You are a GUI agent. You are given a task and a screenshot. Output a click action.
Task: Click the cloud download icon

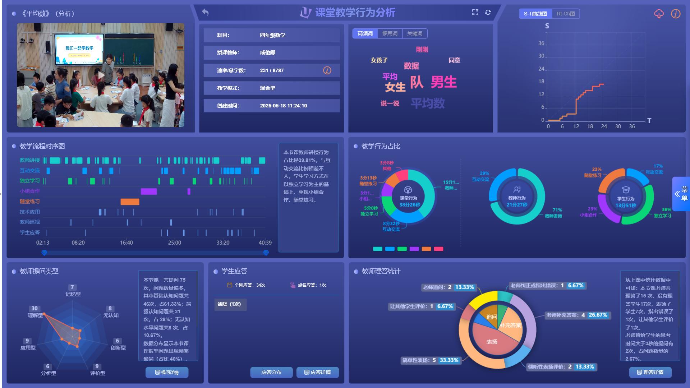click(x=659, y=14)
